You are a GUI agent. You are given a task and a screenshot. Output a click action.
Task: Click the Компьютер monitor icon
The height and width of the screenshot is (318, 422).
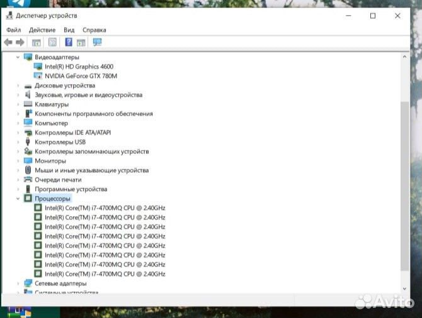click(28, 123)
